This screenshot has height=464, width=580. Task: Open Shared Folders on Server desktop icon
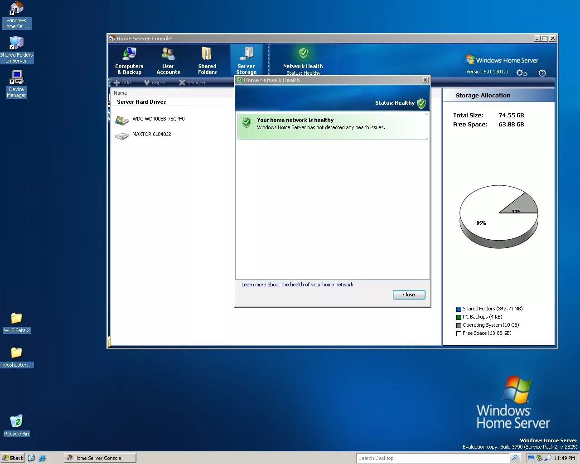point(16,49)
